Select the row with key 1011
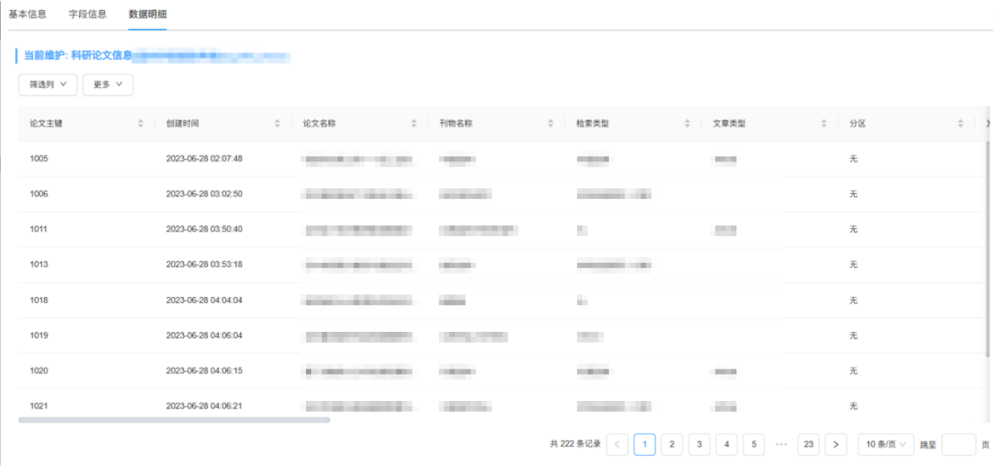The height and width of the screenshot is (470, 994). click(502, 229)
